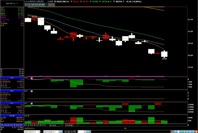Click the 08 month marker on time axis

[125, 128]
